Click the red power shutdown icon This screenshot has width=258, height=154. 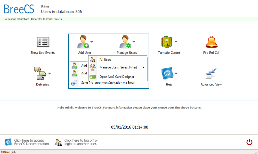[x=249, y=142]
